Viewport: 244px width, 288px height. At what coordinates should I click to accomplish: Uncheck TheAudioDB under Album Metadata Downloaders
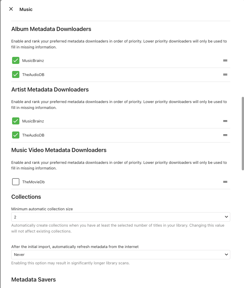tap(16, 75)
